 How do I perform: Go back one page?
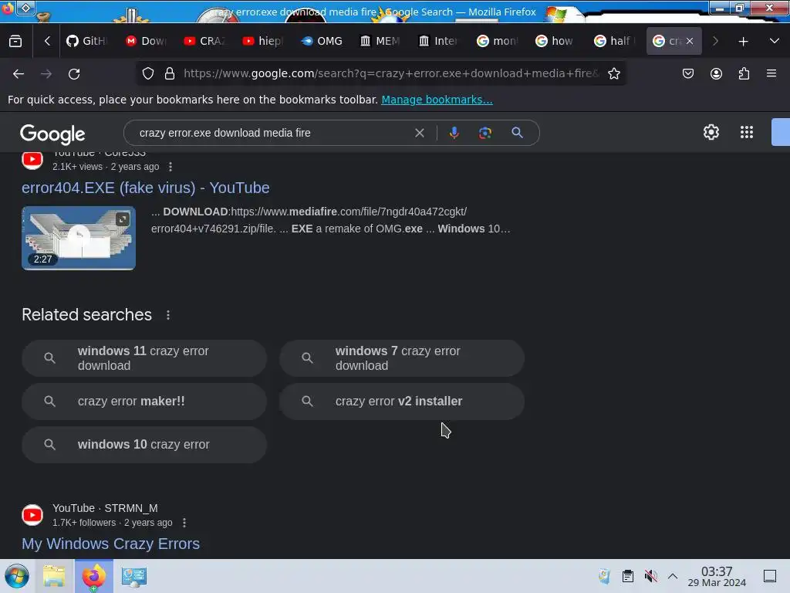click(x=19, y=74)
